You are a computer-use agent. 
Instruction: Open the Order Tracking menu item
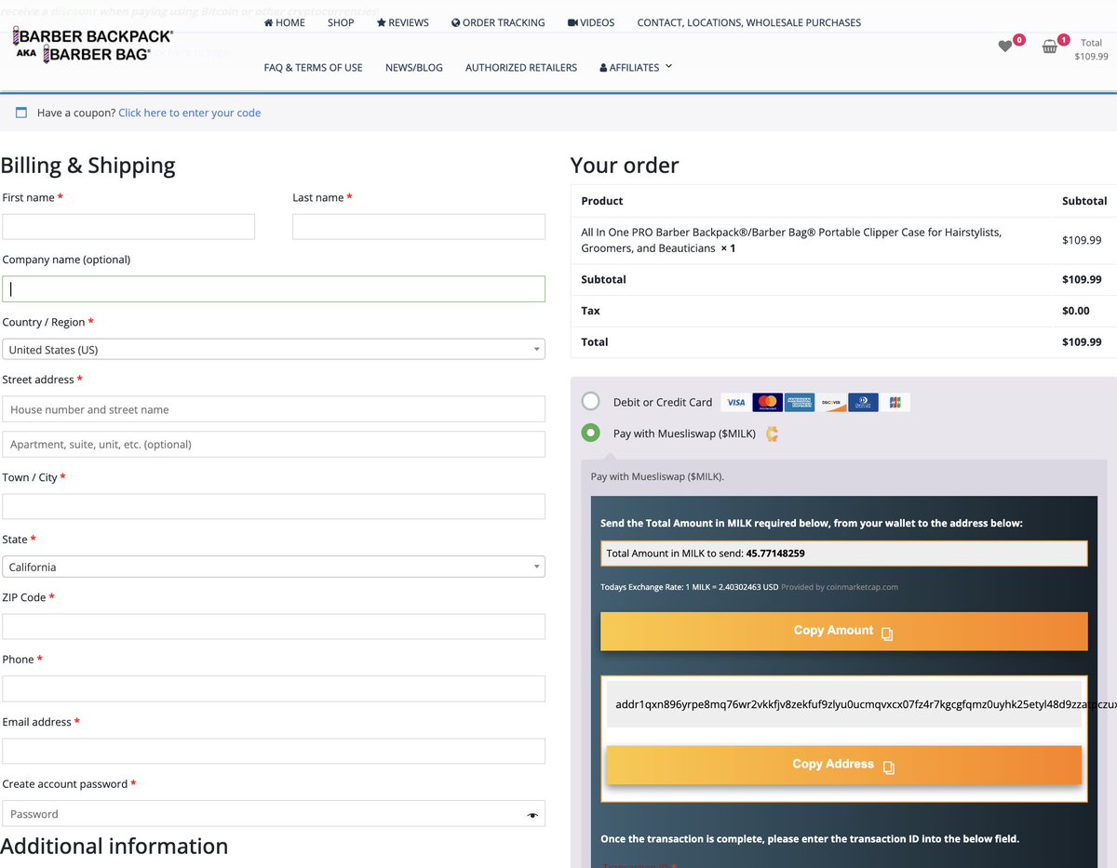point(498,22)
